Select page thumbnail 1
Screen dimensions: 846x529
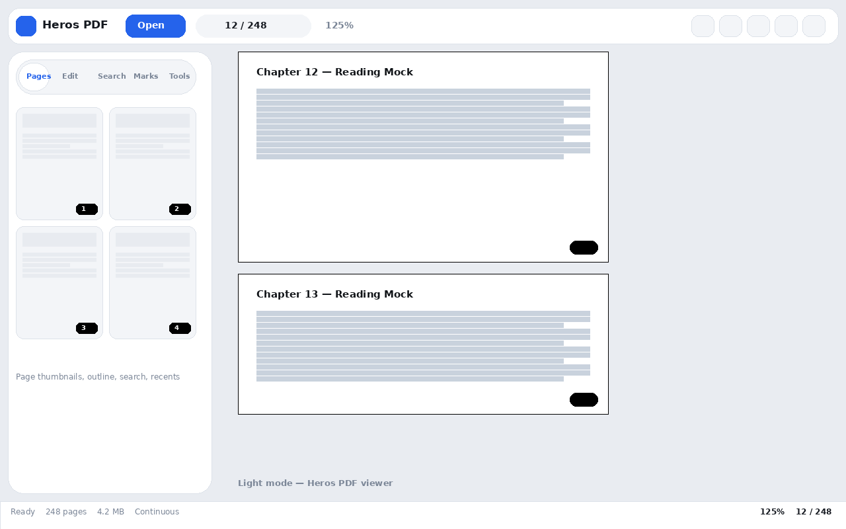tap(59, 163)
